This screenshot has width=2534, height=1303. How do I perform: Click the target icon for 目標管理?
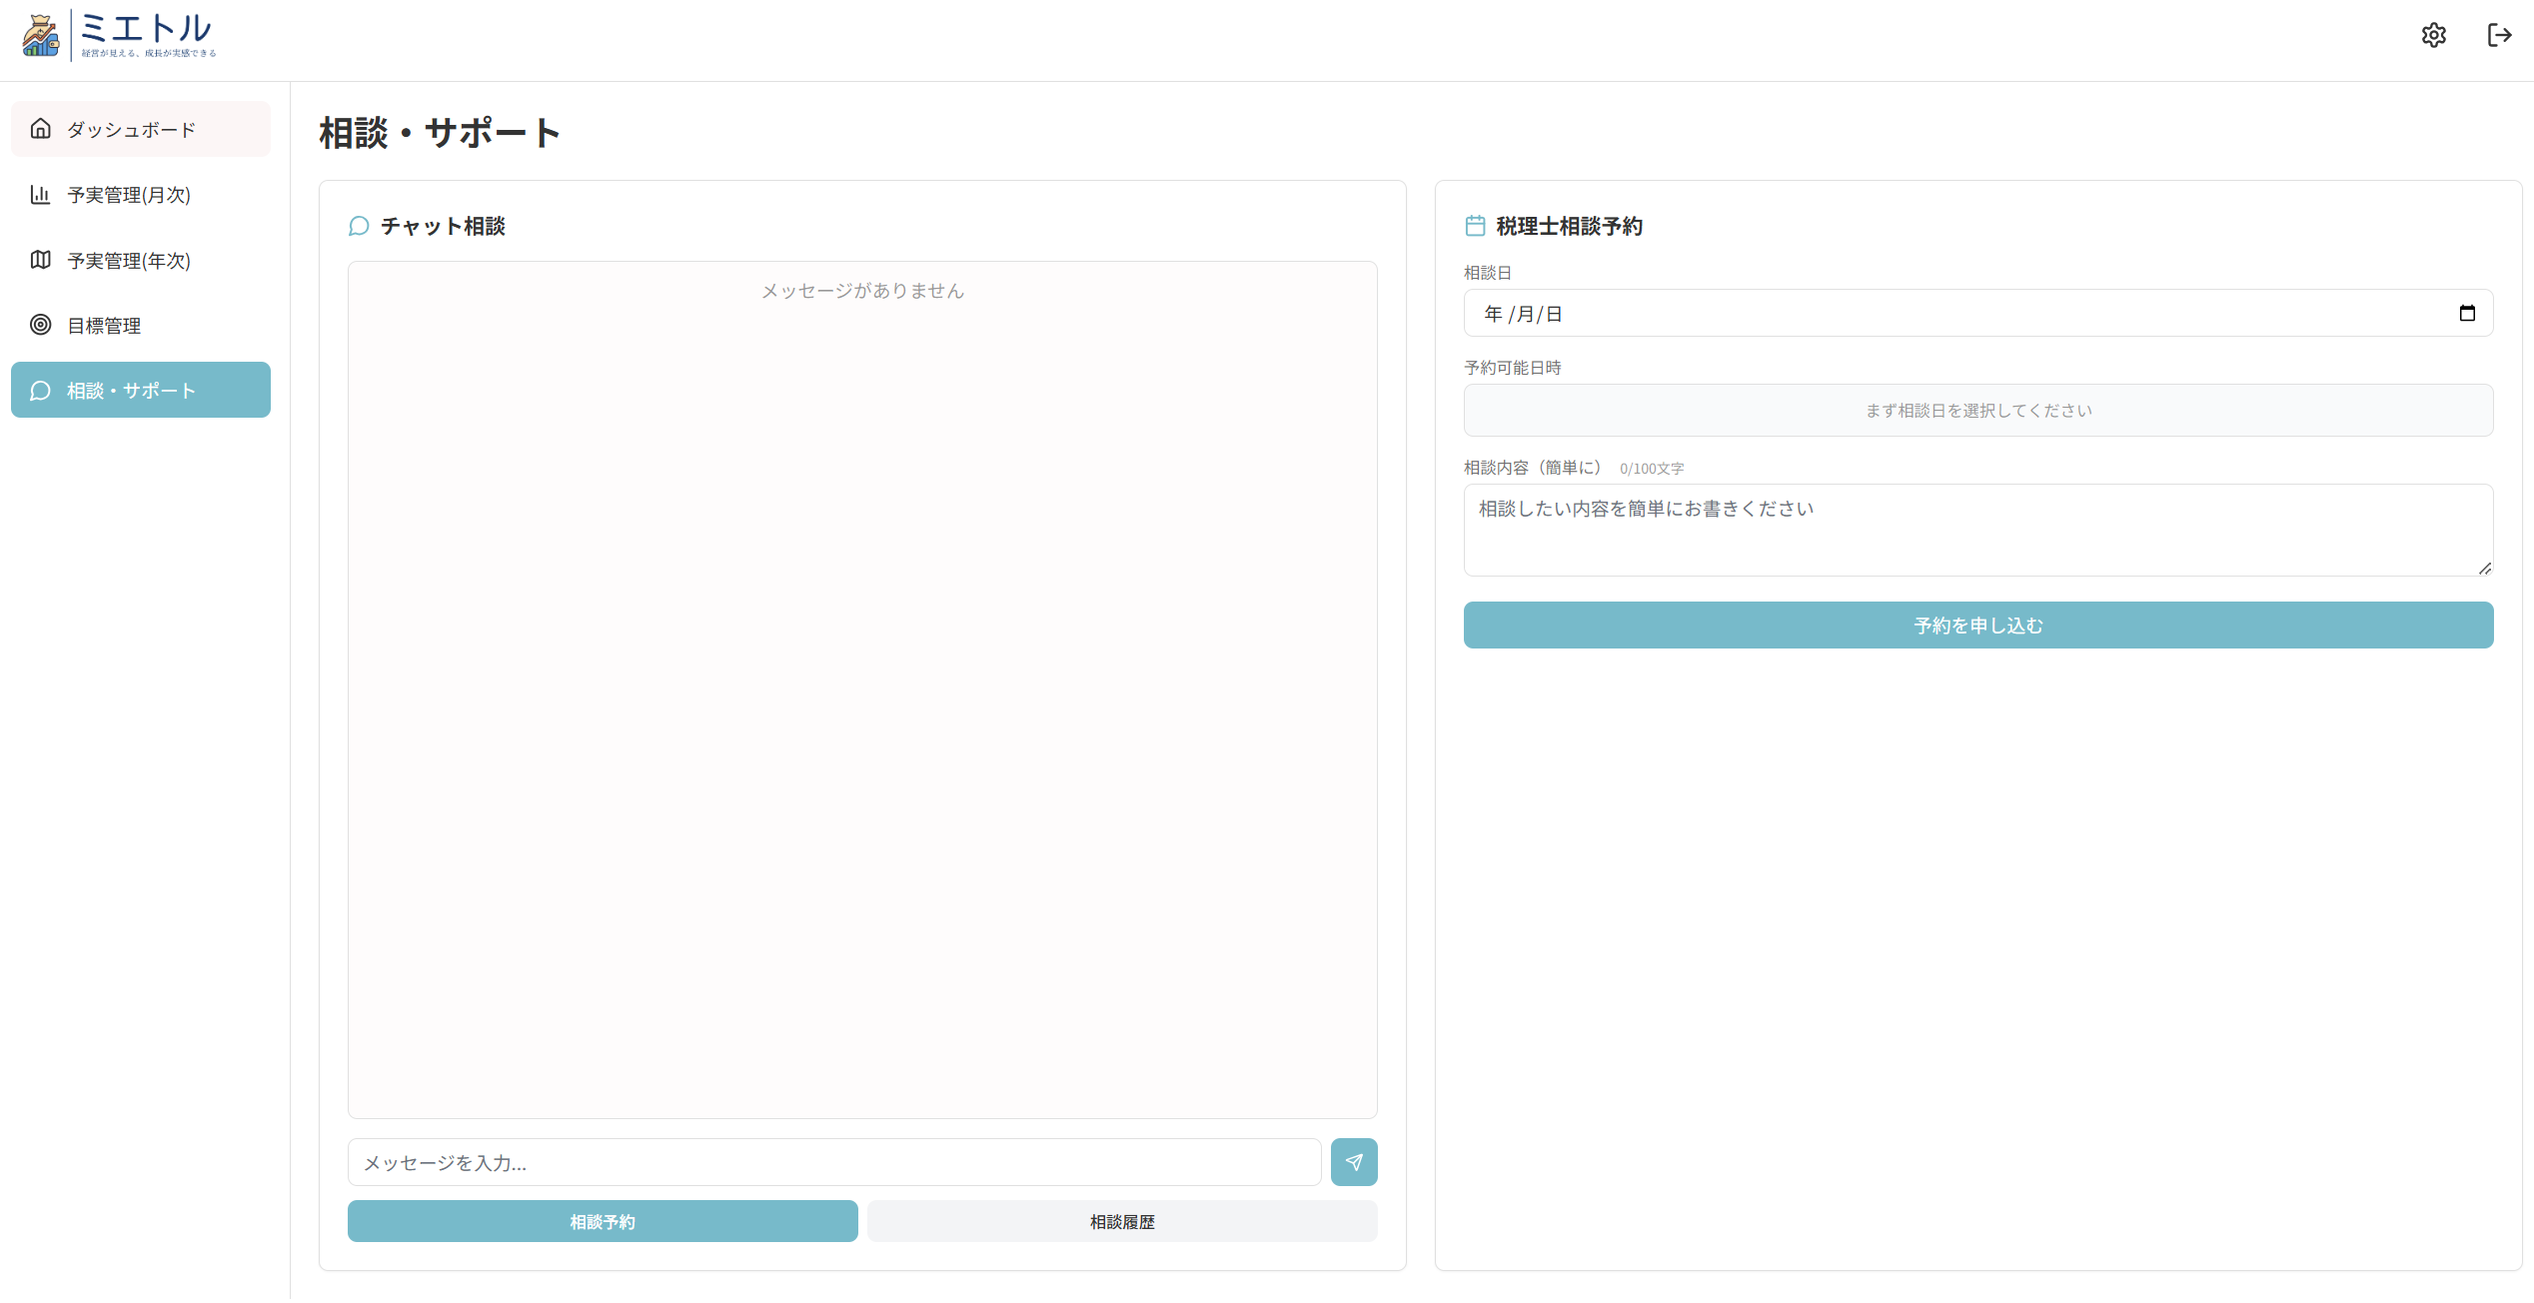click(x=40, y=325)
